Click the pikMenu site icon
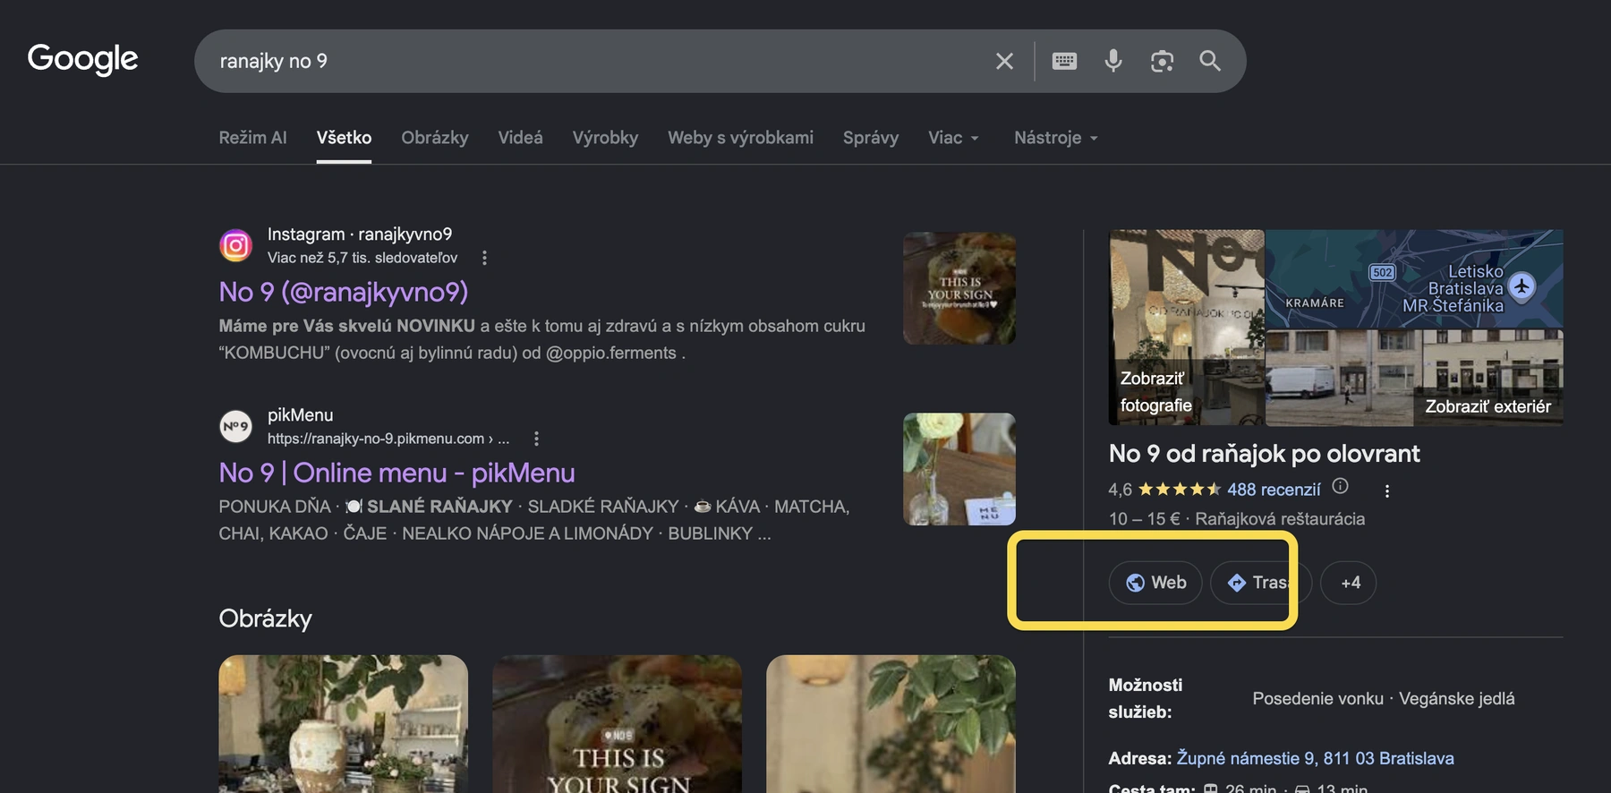The image size is (1611, 793). [x=235, y=426]
